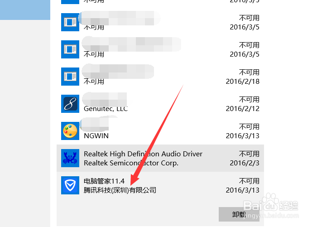Click the 腾讯科技(深圳)有限公司 publisher text

point(120,190)
